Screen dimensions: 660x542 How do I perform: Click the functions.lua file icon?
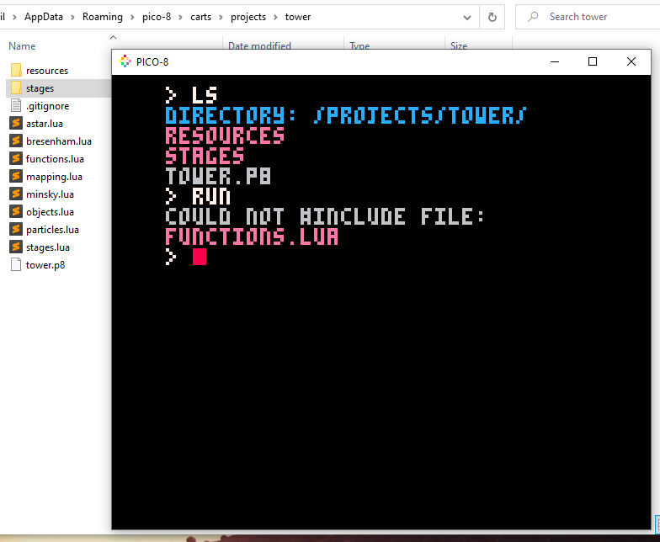coord(16,158)
